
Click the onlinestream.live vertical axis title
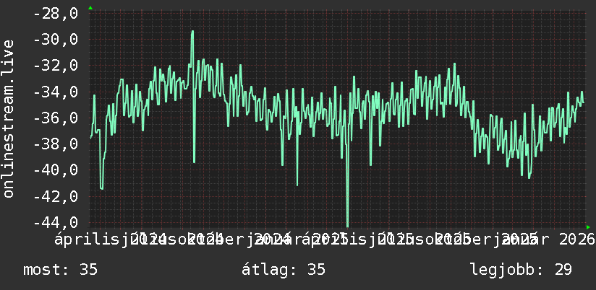click(8, 118)
